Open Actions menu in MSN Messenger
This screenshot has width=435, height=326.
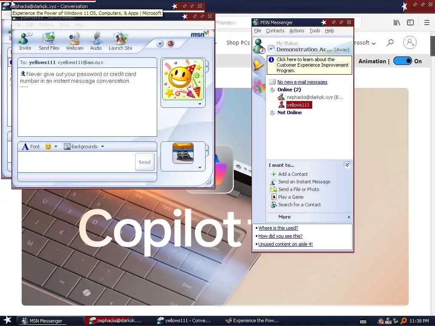(297, 31)
